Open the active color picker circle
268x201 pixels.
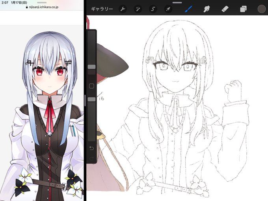pyautogui.click(x=262, y=9)
